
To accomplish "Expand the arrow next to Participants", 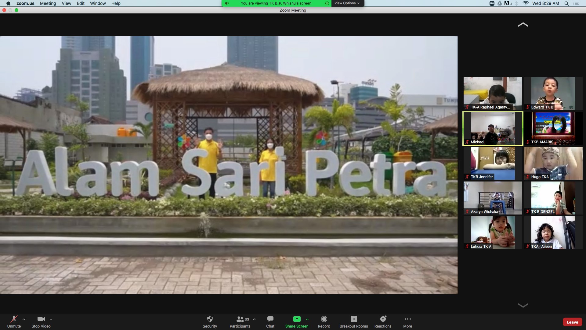I will [254, 319].
